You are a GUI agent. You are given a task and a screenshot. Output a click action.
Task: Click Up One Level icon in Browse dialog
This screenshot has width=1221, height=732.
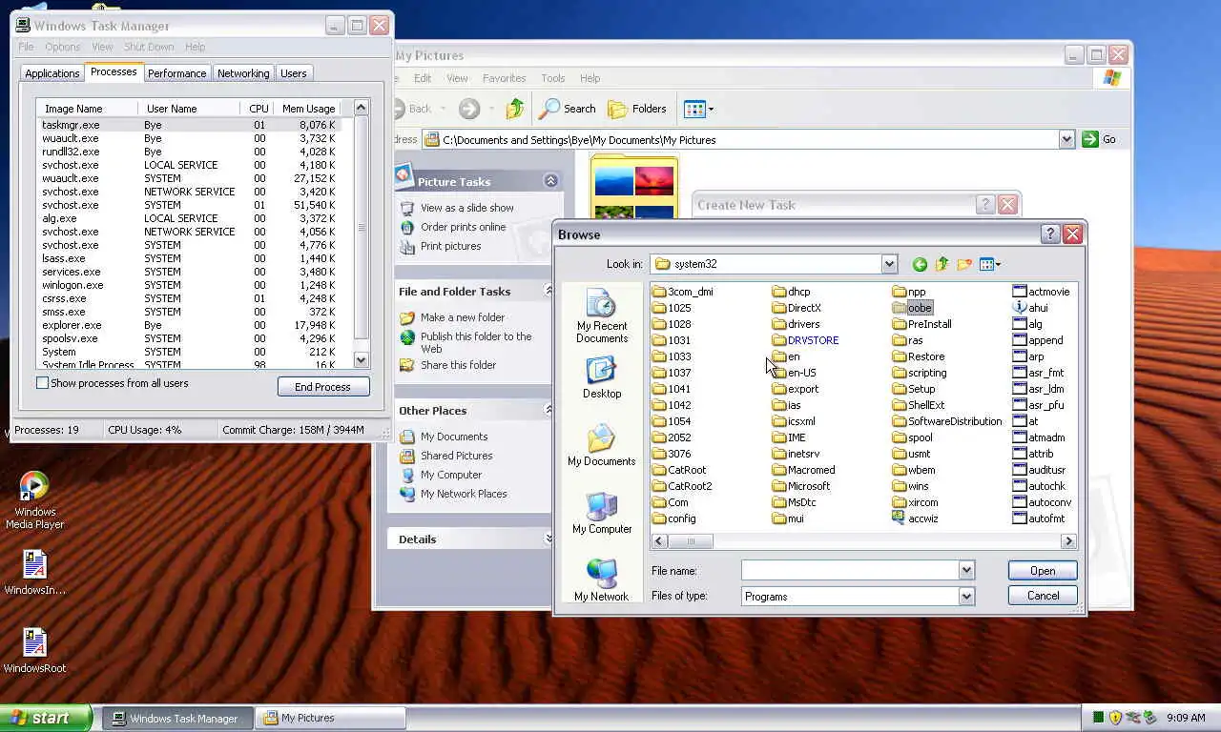point(942,264)
